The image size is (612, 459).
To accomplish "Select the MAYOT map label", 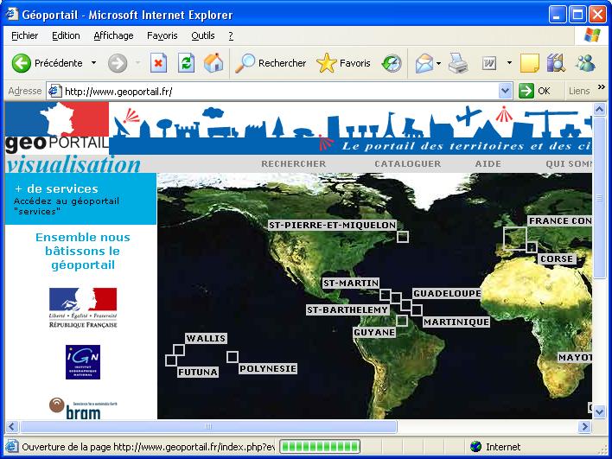I will click(575, 358).
